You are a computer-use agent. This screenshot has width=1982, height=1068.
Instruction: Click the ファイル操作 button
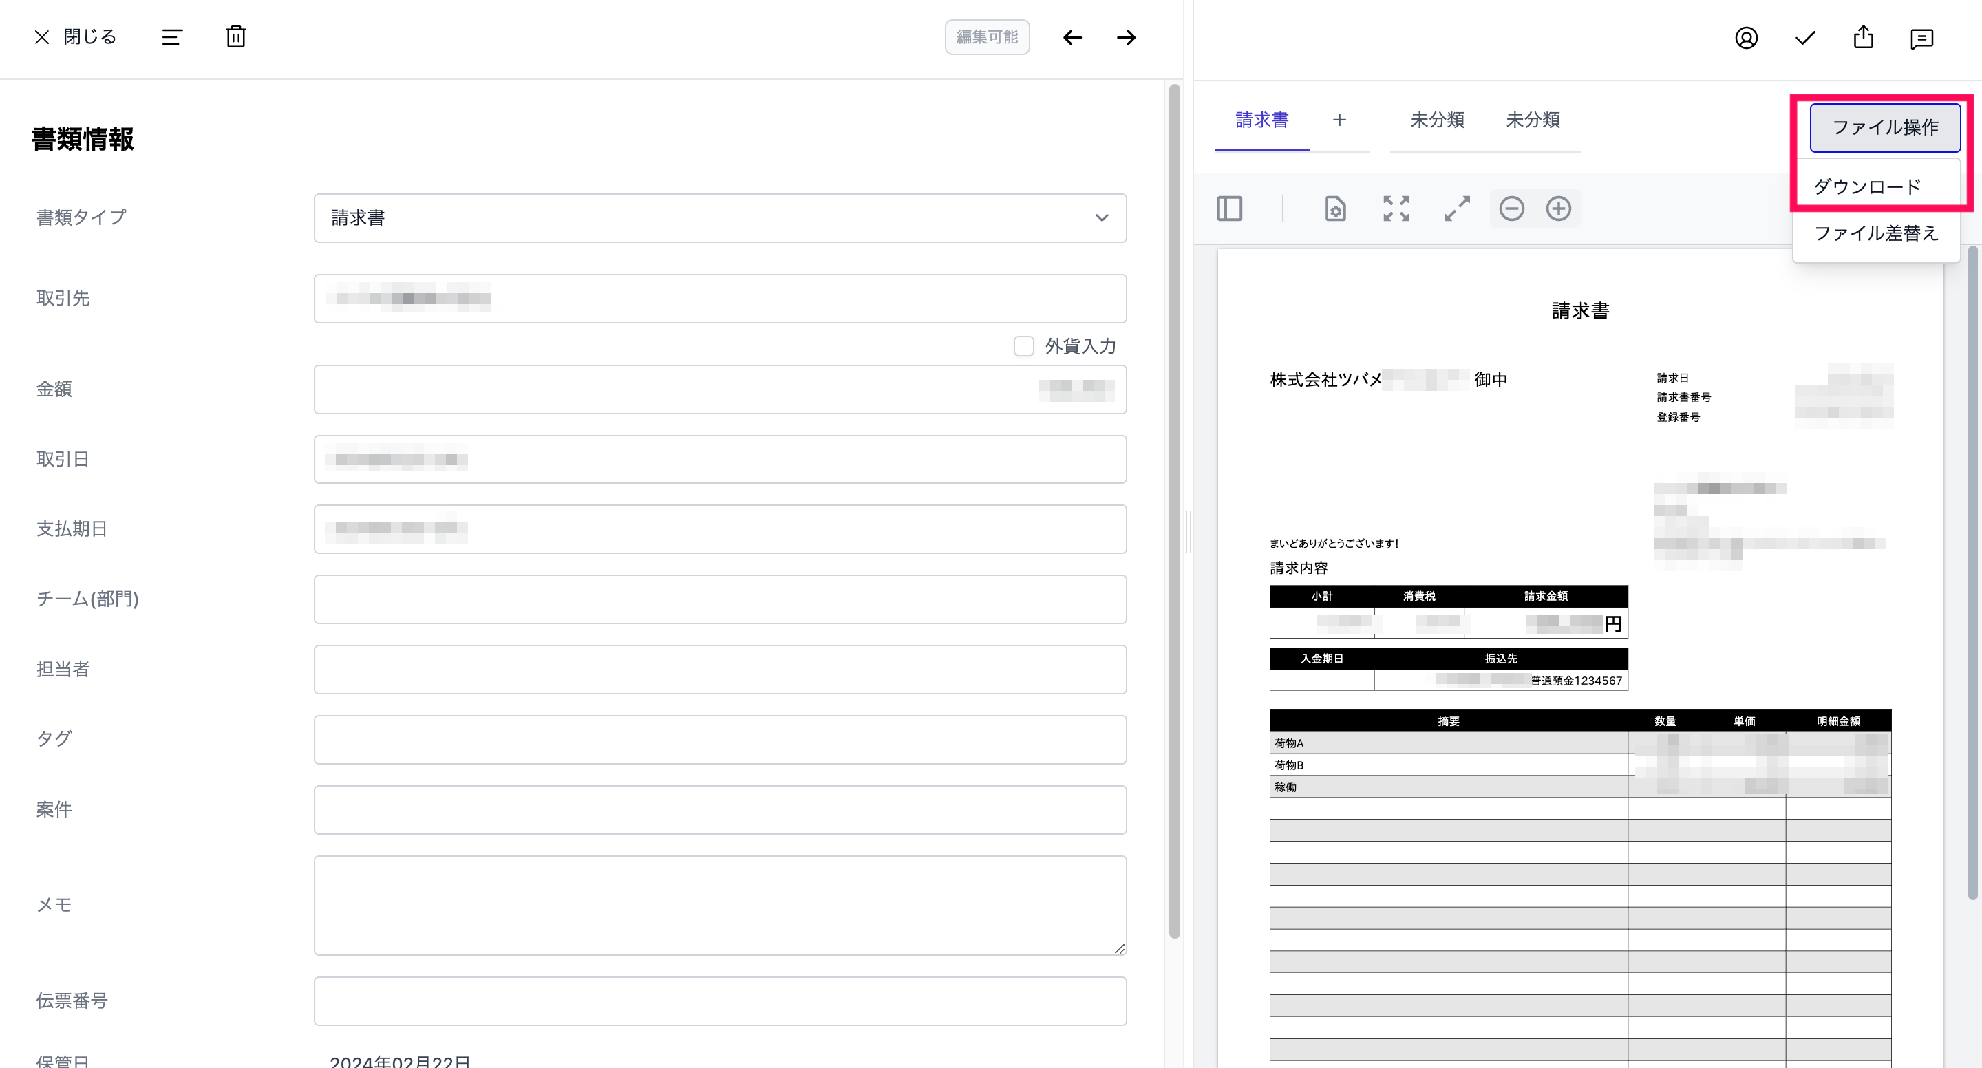[1884, 127]
